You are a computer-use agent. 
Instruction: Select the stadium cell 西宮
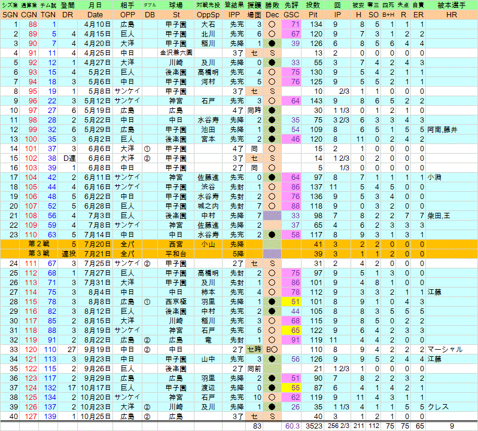[x=176, y=244]
